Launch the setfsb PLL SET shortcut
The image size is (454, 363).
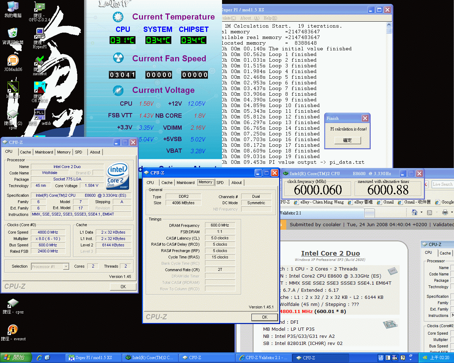click(39, 115)
